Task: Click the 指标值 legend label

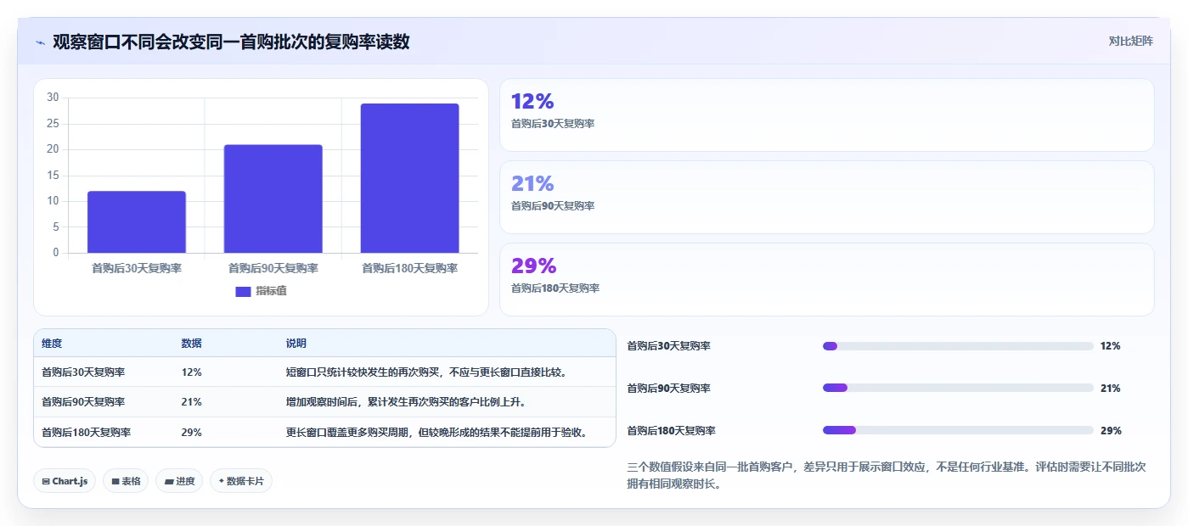Action: point(272,291)
